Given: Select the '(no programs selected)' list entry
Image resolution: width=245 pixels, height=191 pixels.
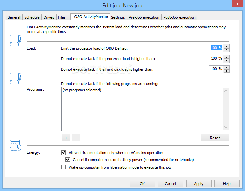Looking at the screenshot, I should tap(82, 90).
